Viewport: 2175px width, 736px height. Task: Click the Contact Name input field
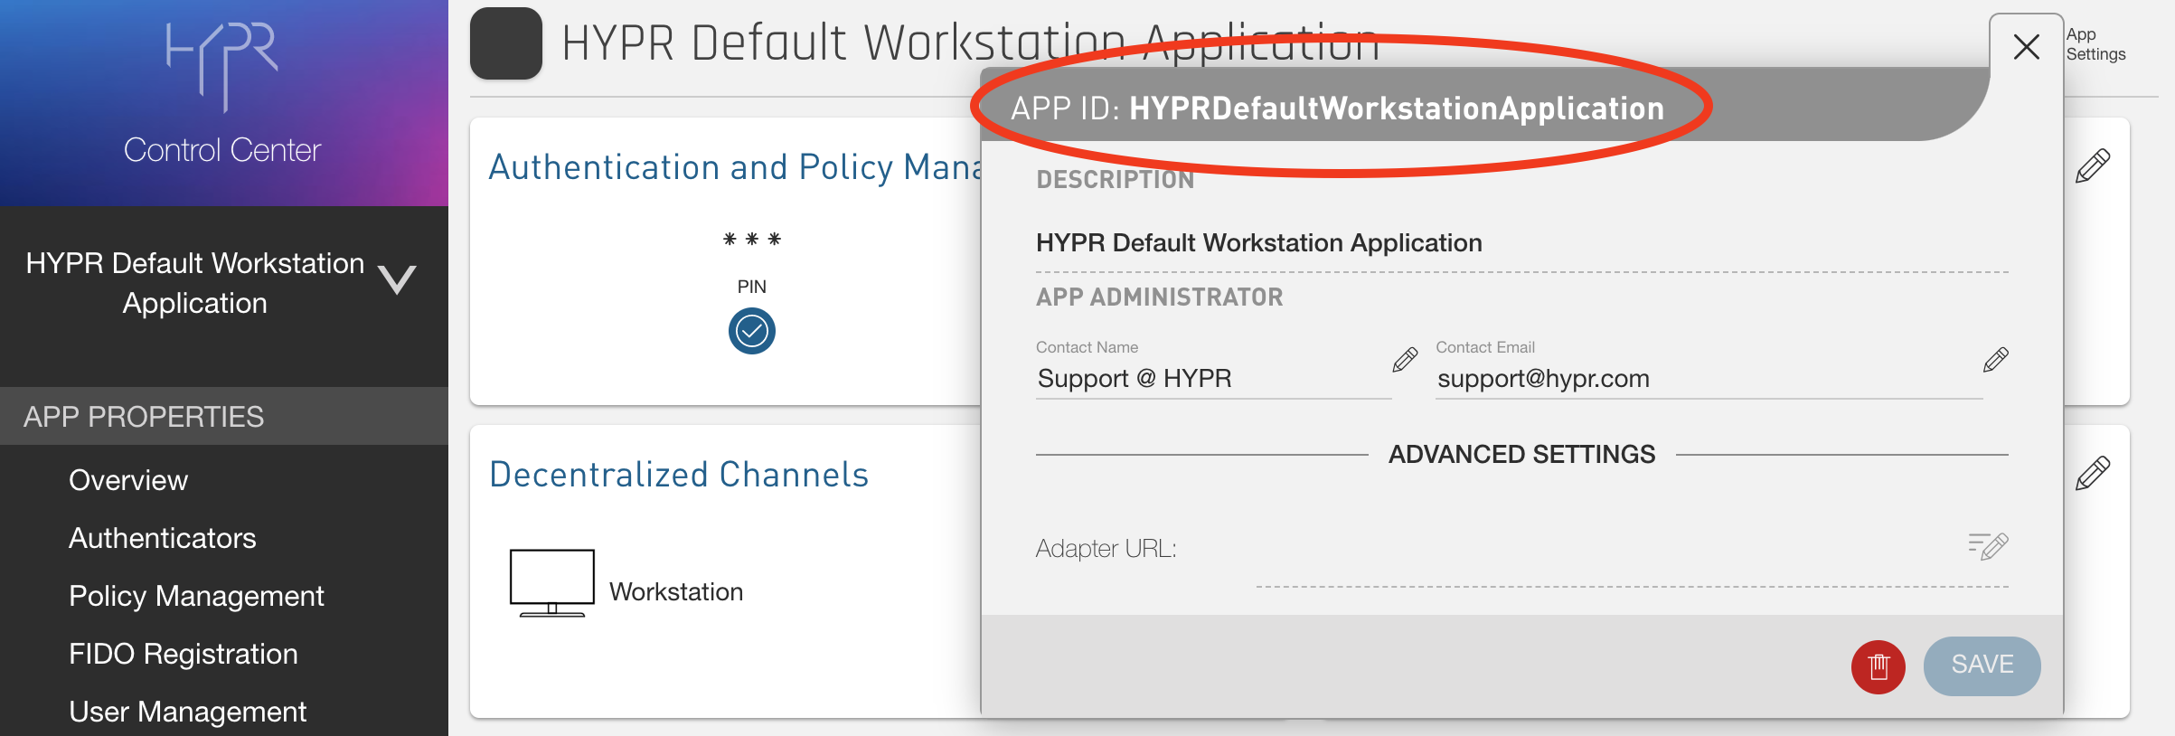[1212, 378]
